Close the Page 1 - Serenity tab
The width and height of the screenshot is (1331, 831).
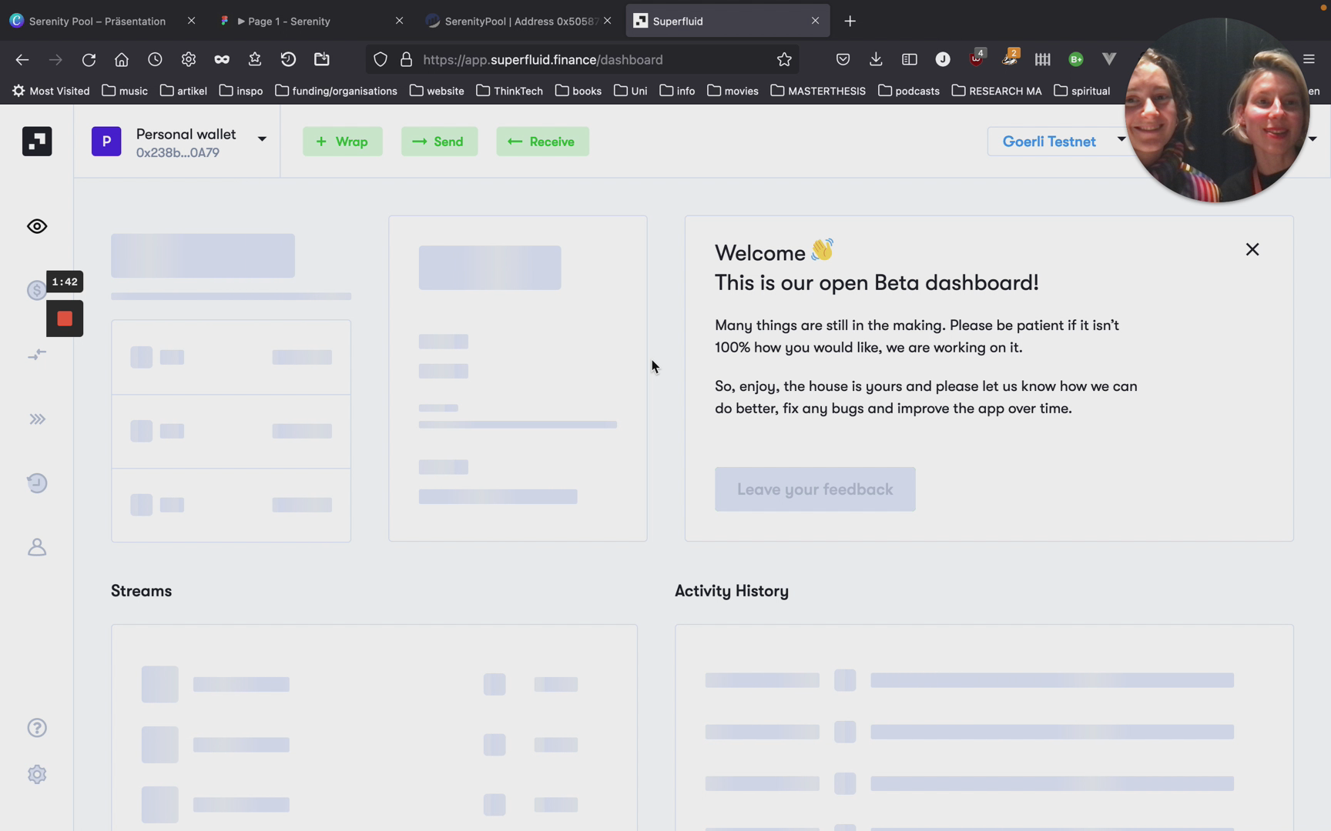399,21
